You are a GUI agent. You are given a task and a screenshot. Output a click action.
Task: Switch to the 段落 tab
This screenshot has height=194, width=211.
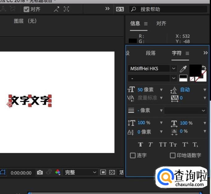151,53
